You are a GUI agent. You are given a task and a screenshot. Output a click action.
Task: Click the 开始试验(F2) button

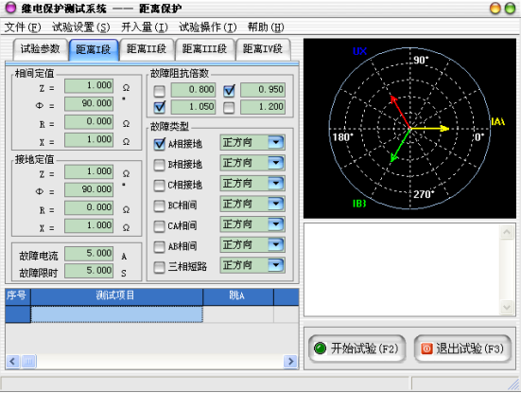click(x=357, y=348)
